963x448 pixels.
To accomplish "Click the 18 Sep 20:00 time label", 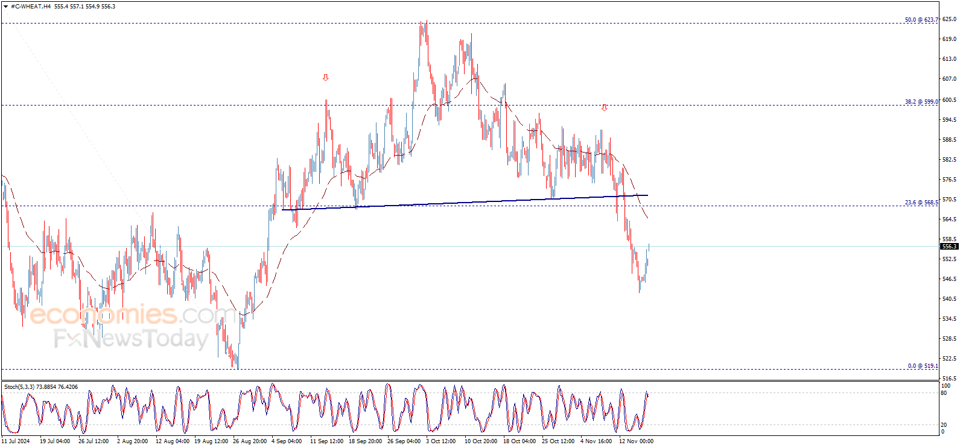I will (365, 441).
